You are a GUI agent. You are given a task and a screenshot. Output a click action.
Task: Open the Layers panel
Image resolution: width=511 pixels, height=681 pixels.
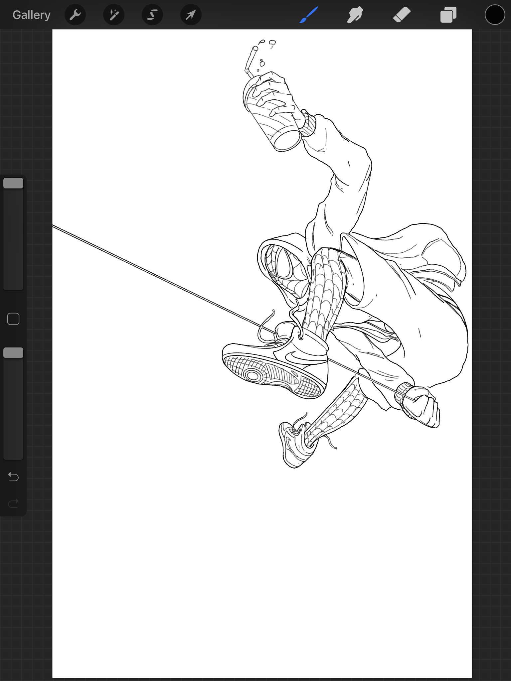[448, 15]
